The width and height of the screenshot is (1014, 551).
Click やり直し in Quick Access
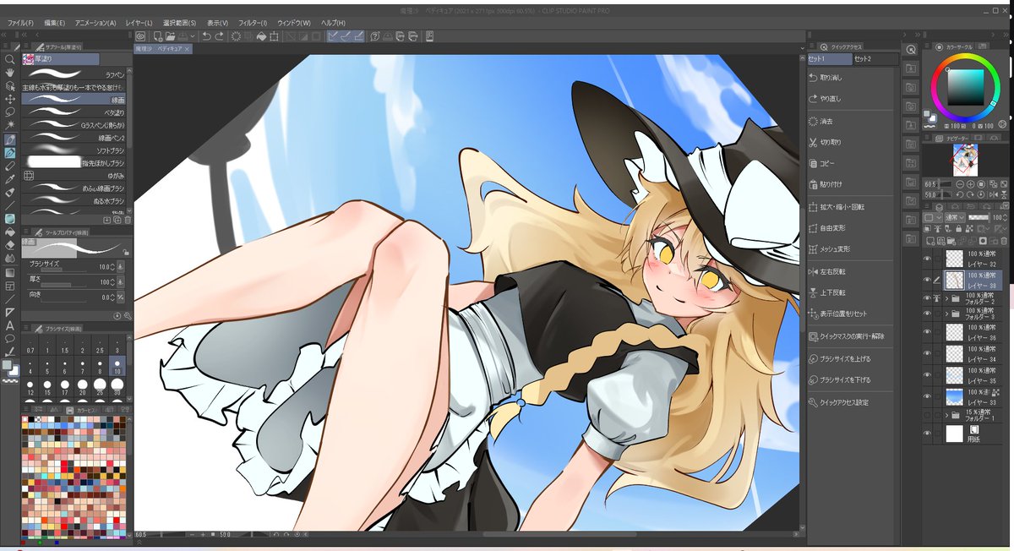click(851, 99)
